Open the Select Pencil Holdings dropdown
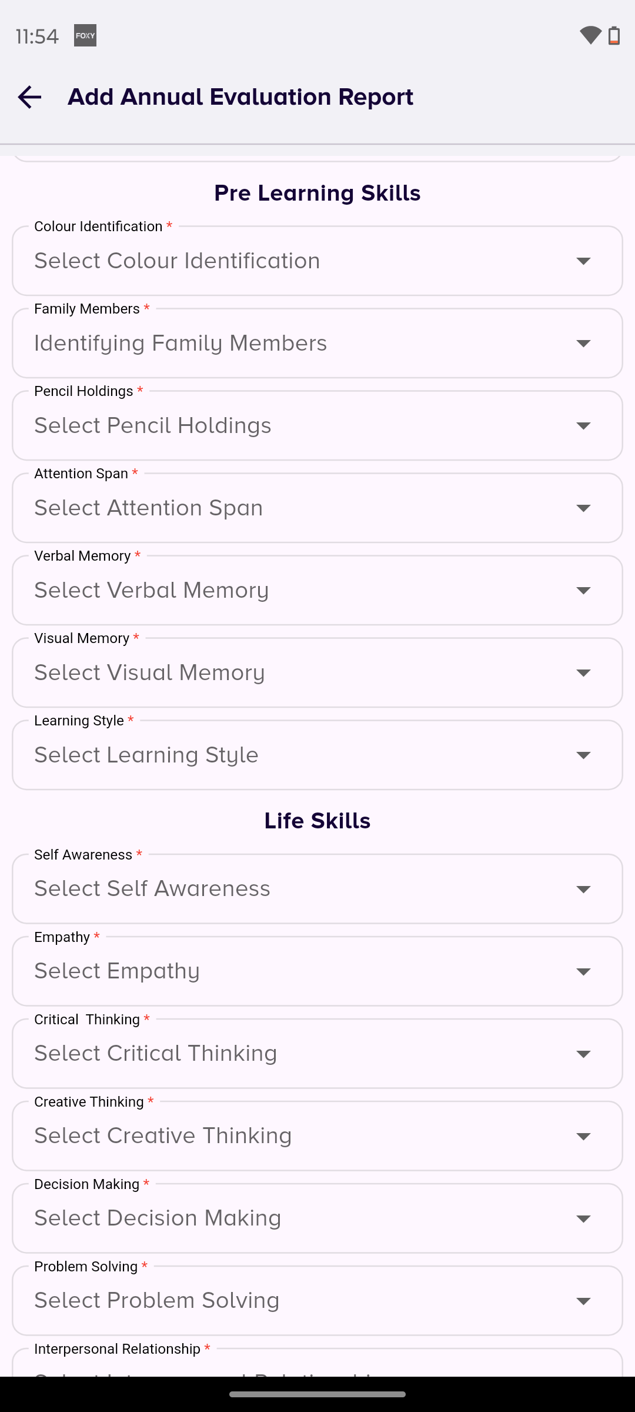 [x=317, y=426]
